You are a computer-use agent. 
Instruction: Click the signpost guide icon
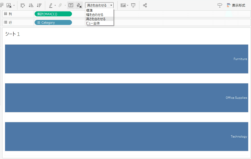[x=220, y=6]
